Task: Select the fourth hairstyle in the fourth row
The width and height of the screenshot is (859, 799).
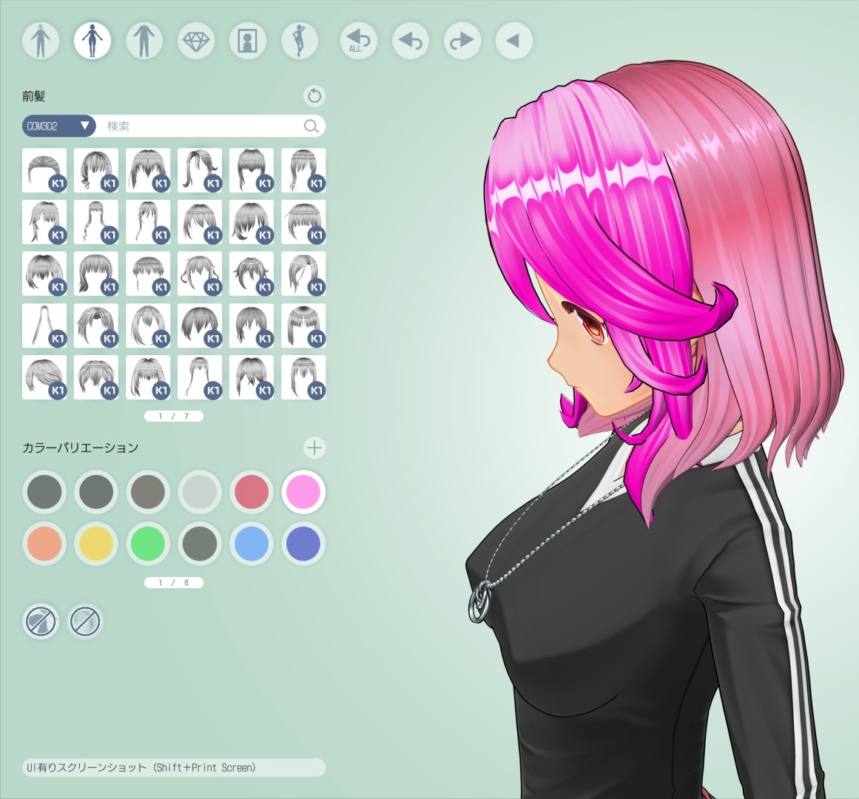Action: pyautogui.click(x=200, y=326)
